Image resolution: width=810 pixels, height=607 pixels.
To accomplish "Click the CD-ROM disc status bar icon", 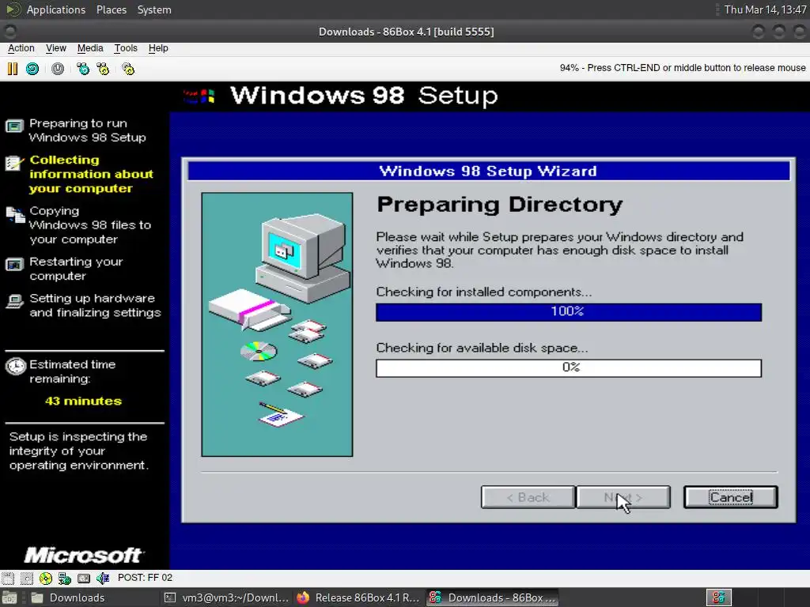I will 45,578.
